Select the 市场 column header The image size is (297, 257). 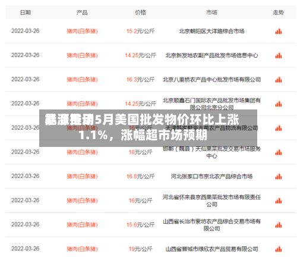tap(211, 12)
